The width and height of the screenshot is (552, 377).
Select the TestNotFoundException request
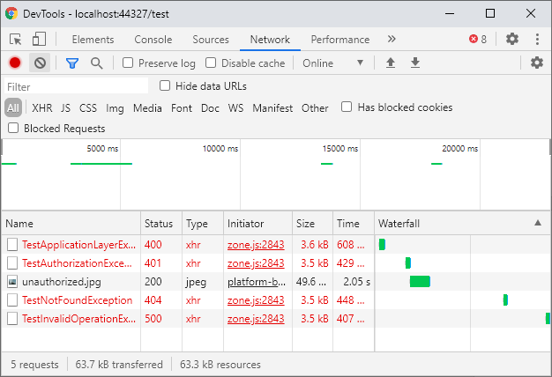(77, 300)
